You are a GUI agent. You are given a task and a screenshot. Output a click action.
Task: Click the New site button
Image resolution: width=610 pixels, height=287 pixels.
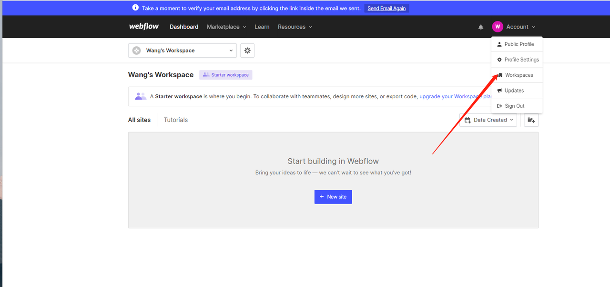click(x=333, y=197)
